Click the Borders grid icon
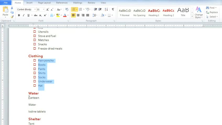This screenshot has height=125, width=222. 109,15
